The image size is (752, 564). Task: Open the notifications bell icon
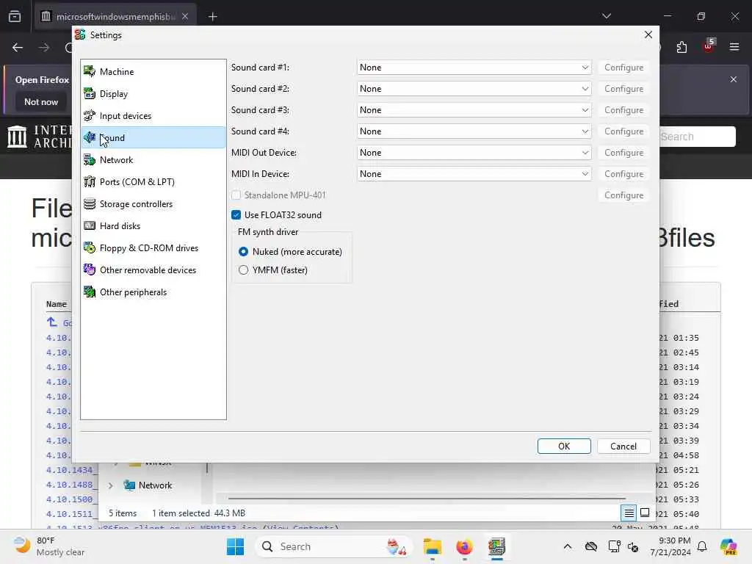click(x=702, y=546)
